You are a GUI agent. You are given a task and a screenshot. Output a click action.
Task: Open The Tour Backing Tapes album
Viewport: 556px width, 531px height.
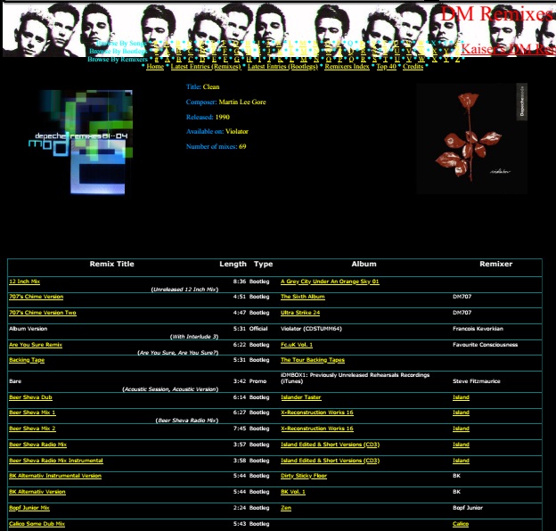pyautogui.click(x=313, y=360)
